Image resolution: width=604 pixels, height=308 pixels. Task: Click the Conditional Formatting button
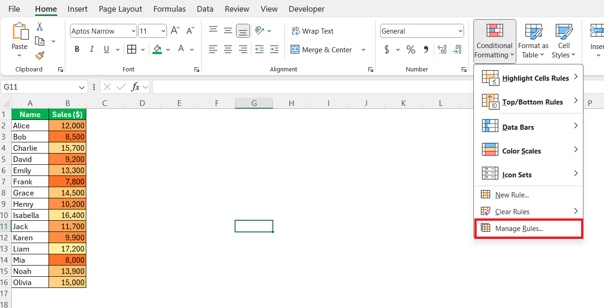(x=495, y=42)
